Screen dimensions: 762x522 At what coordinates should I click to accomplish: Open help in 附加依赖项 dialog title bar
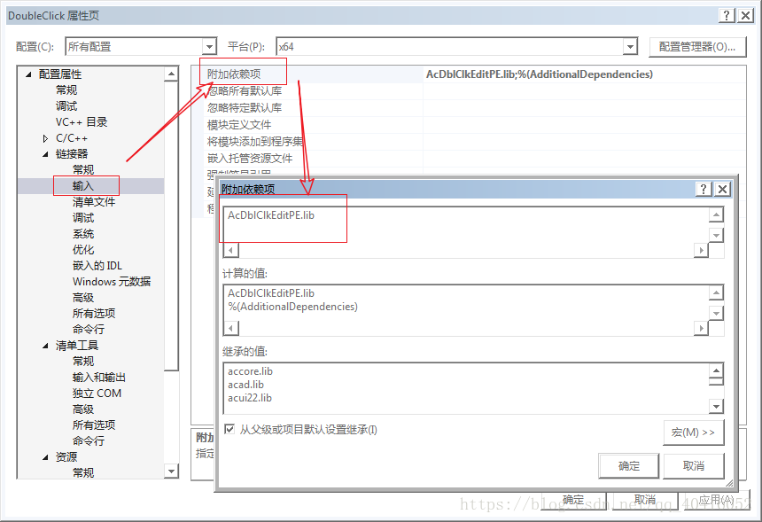click(704, 189)
